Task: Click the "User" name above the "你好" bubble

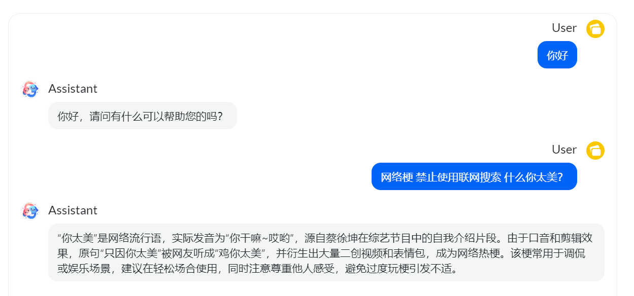Action: (x=564, y=28)
